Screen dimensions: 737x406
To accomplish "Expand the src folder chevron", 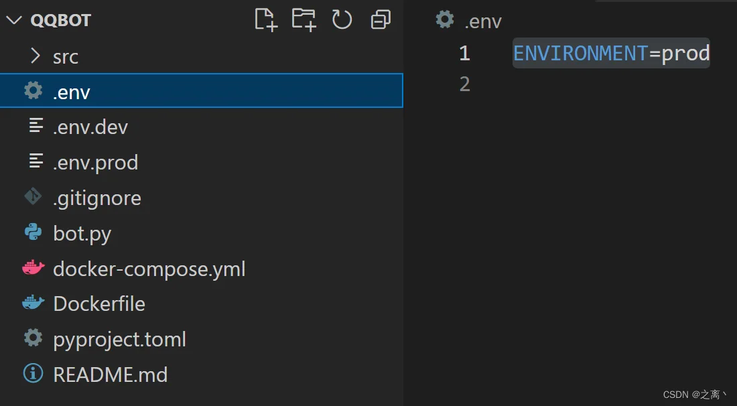I will click(x=36, y=56).
